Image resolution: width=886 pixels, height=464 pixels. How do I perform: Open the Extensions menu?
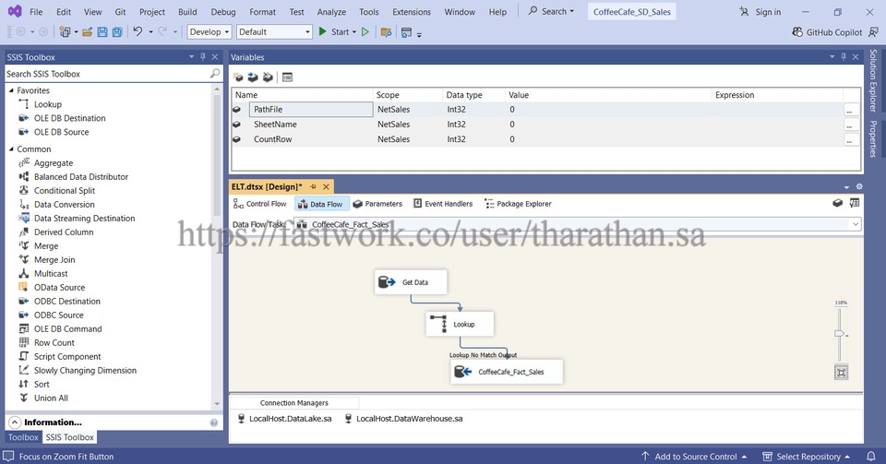click(x=411, y=12)
